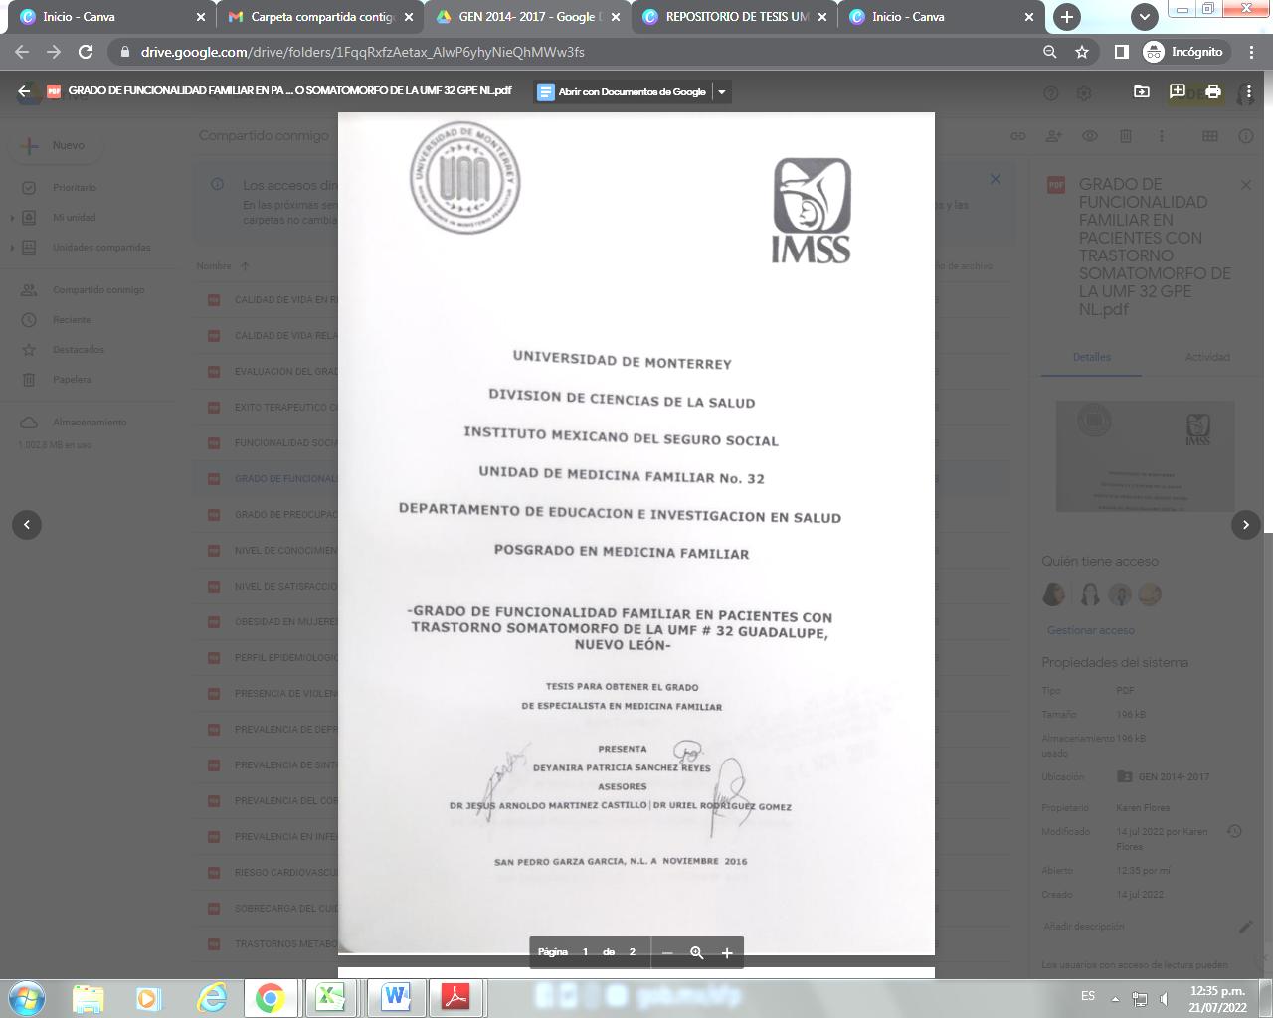Open Excel from the taskbar
Image resolution: width=1273 pixels, height=1018 pixels.
331,997
